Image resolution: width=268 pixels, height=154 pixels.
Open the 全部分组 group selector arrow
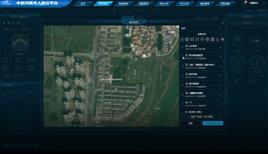221,34
